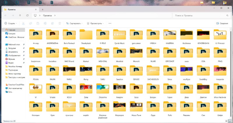Switch to the details list view in the status bar

point(226,121)
